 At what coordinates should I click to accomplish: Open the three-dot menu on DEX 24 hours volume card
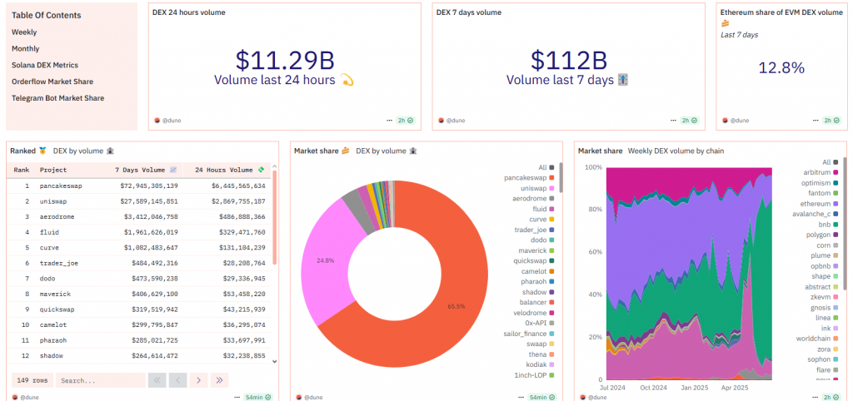click(390, 120)
